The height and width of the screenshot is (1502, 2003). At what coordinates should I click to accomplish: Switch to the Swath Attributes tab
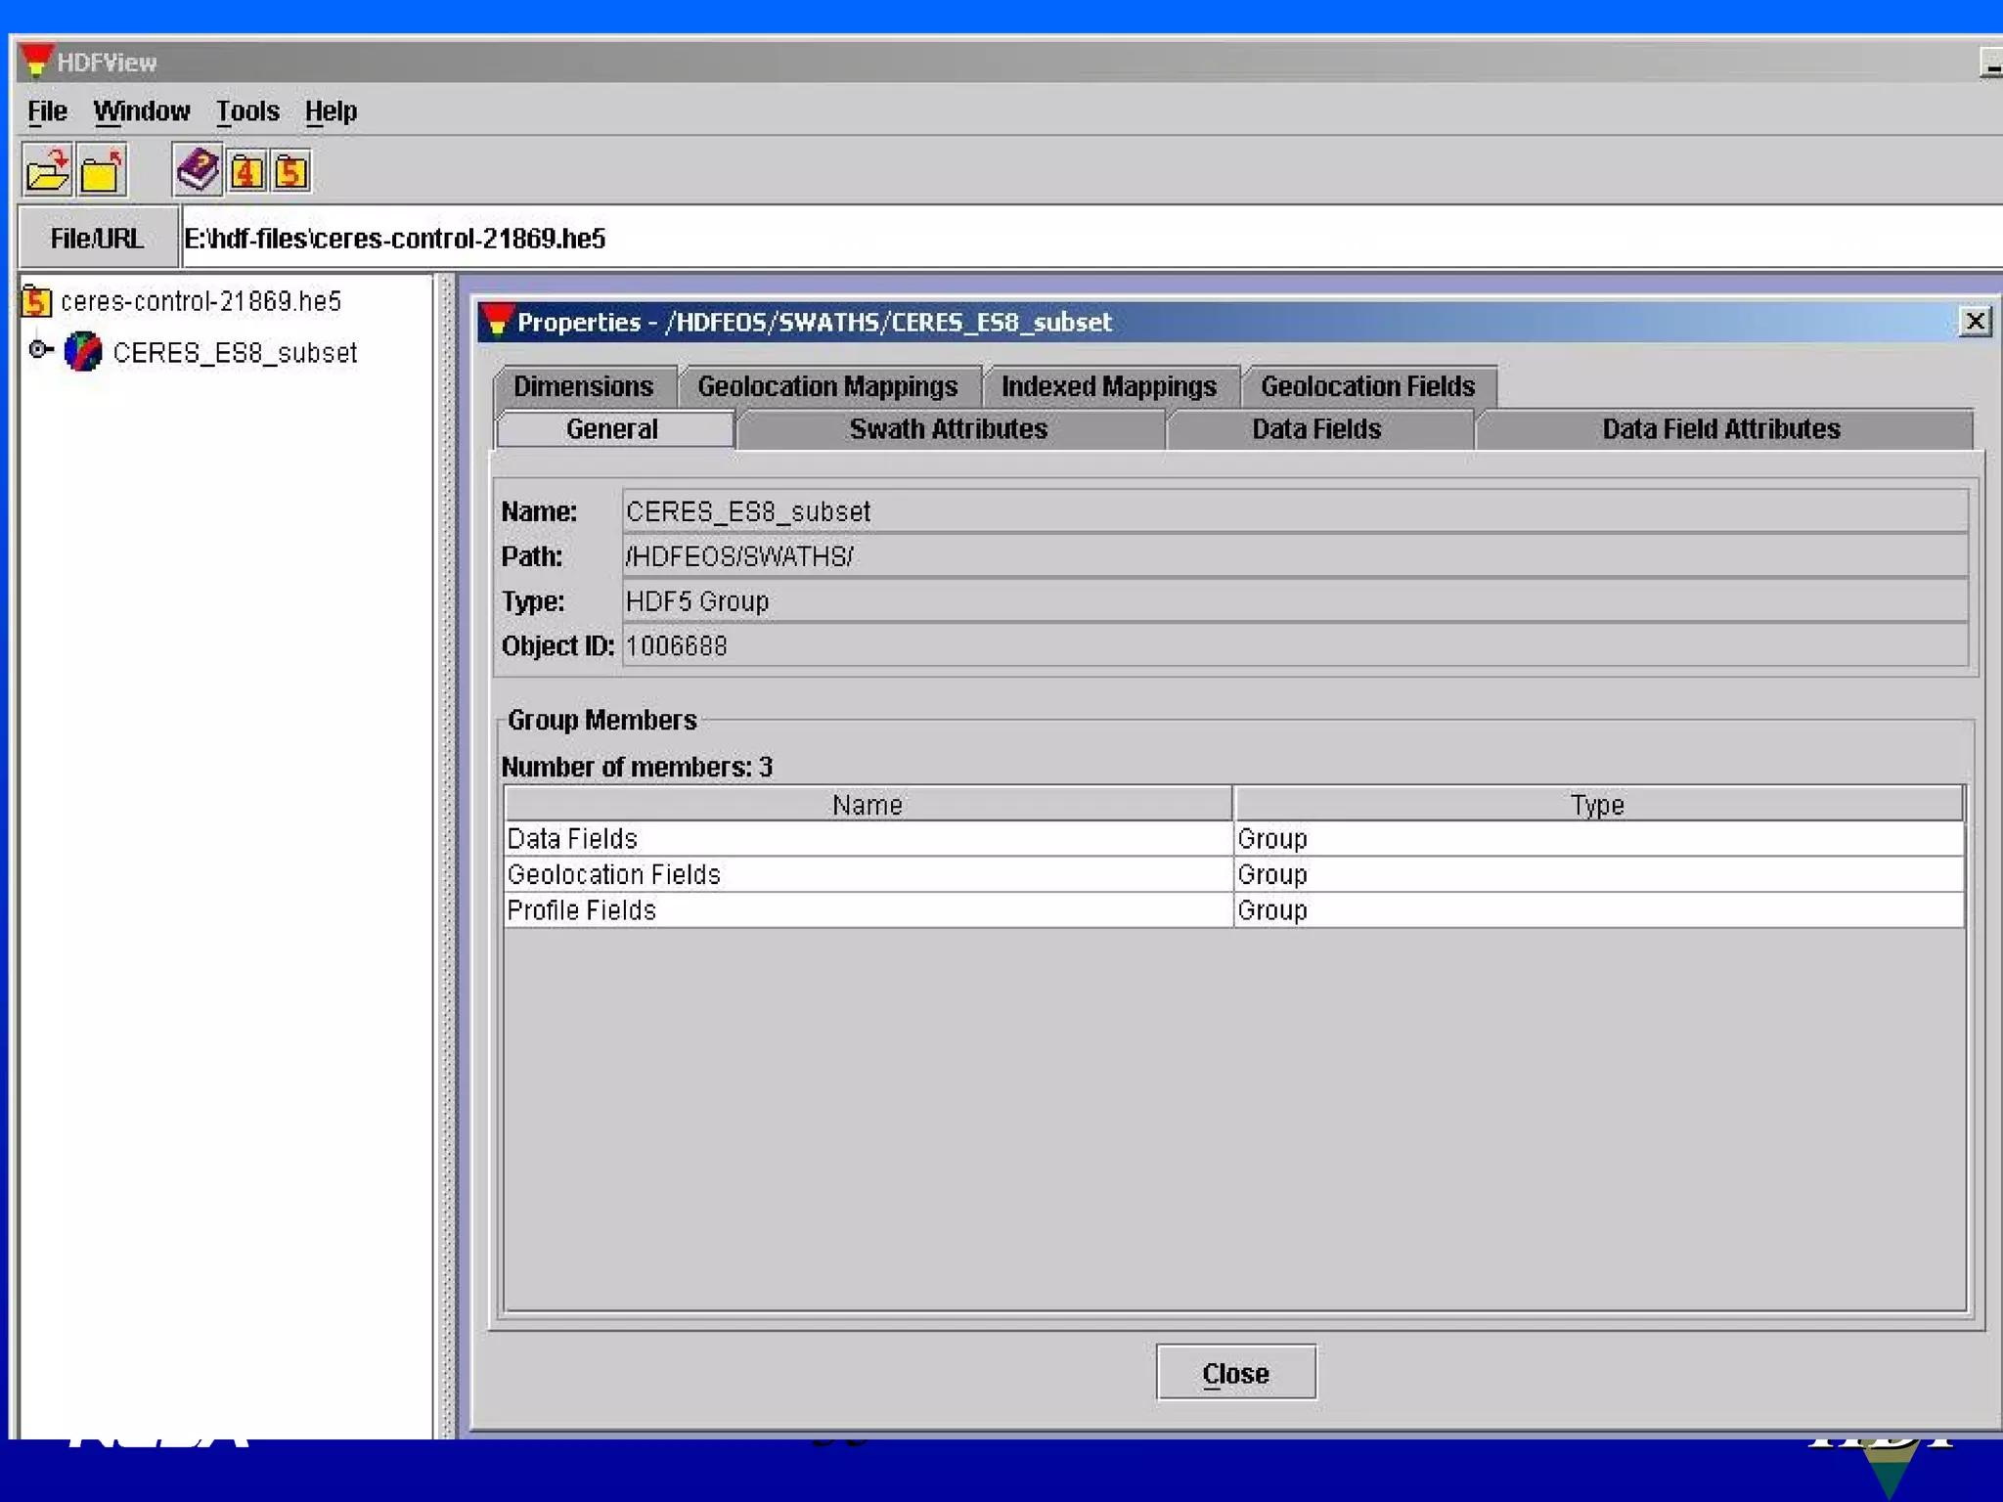[x=948, y=429]
